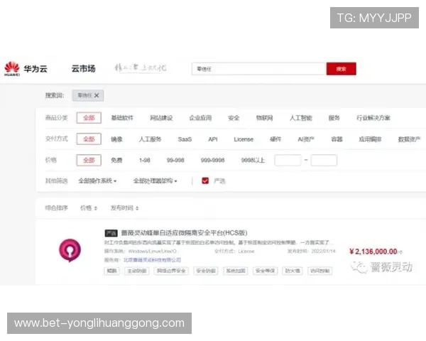Open the 全部操作系统 dropdown
426x341 pixels.
97,181
